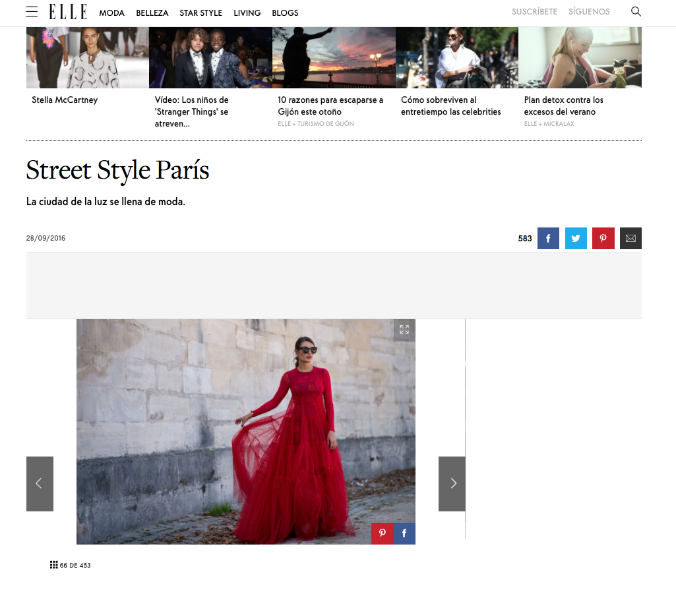
Task: Open the MODA menu
Action: [111, 13]
